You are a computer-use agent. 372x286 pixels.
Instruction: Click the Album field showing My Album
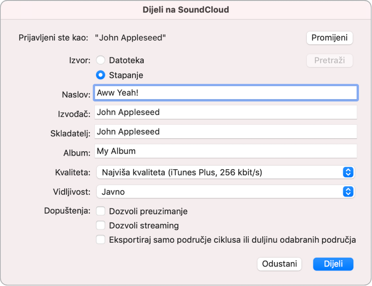click(x=224, y=151)
